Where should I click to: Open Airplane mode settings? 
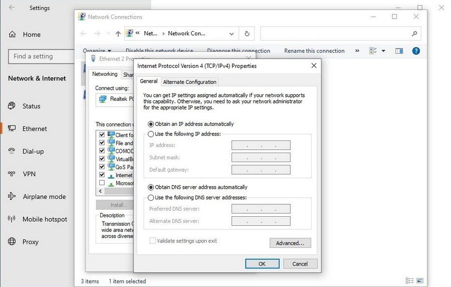37,197
